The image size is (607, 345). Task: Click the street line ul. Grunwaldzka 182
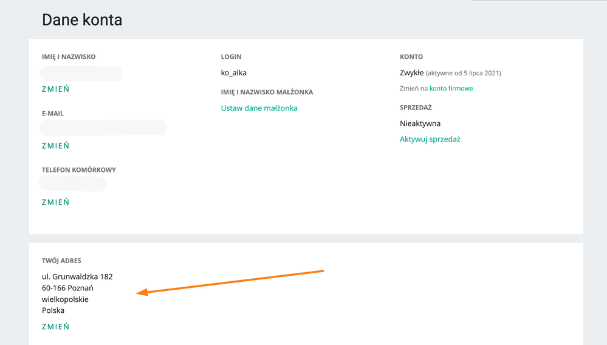[77, 277]
